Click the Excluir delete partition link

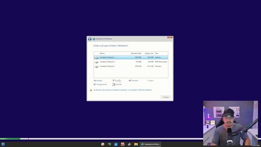click(117, 81)
